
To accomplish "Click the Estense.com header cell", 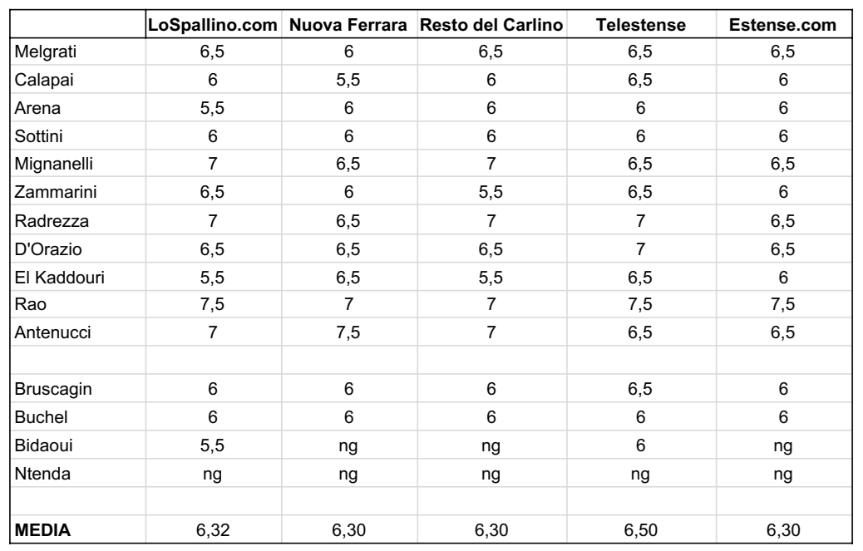I will tap(782, 25).
